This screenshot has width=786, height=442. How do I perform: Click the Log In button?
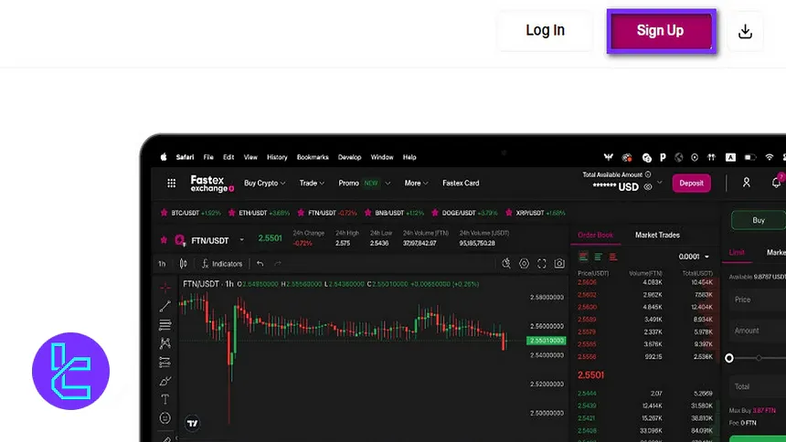click(545, 30)
